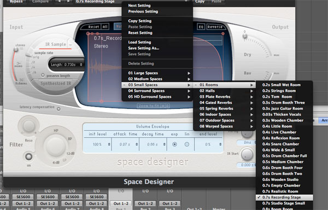Click the decay time stepper arrows
This screenshot has height=210, width=328.
[x=164, y=144]
